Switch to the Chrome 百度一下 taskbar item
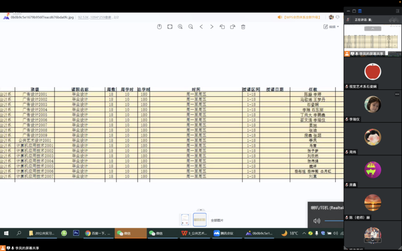 (98, 233)
